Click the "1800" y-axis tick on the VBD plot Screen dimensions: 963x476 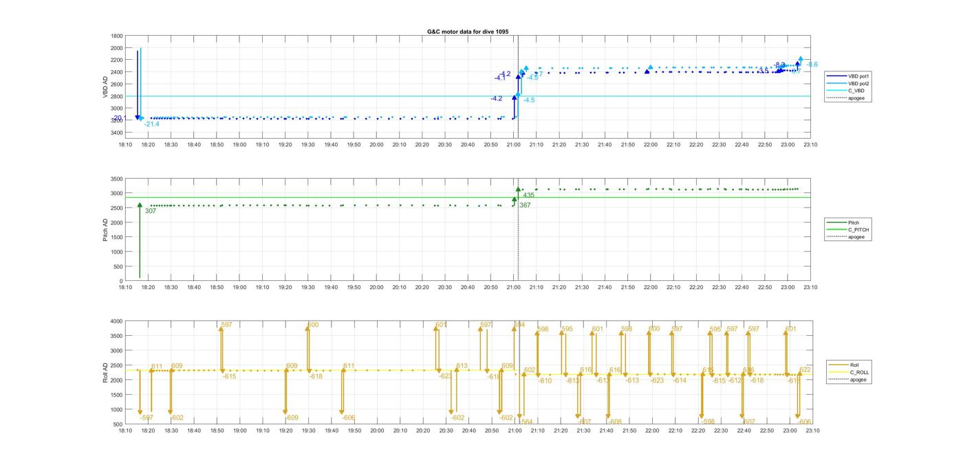click(x=117, y=36)
